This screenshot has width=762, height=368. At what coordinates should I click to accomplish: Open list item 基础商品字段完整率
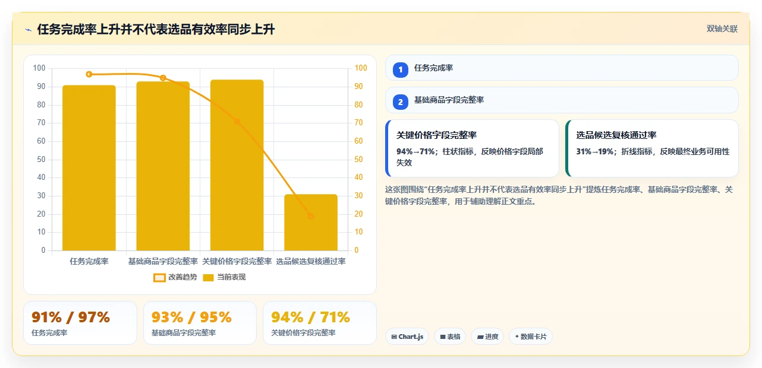562,100
